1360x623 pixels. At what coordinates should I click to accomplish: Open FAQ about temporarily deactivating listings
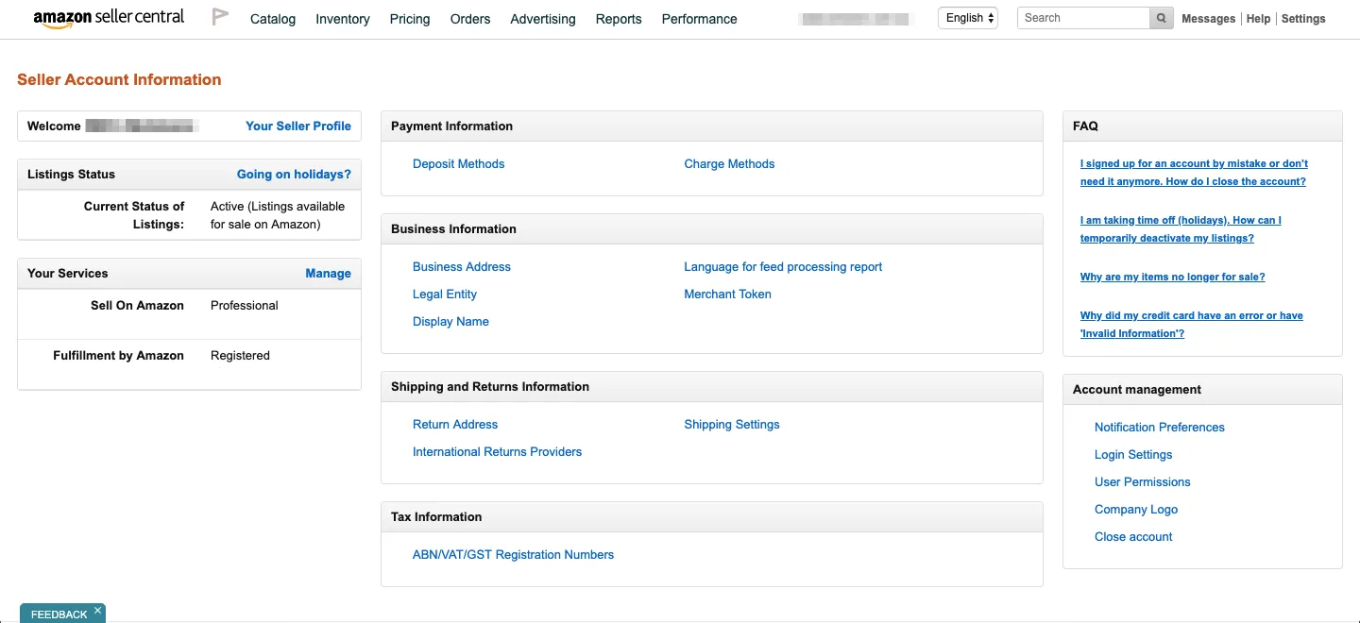(1181, 228)
